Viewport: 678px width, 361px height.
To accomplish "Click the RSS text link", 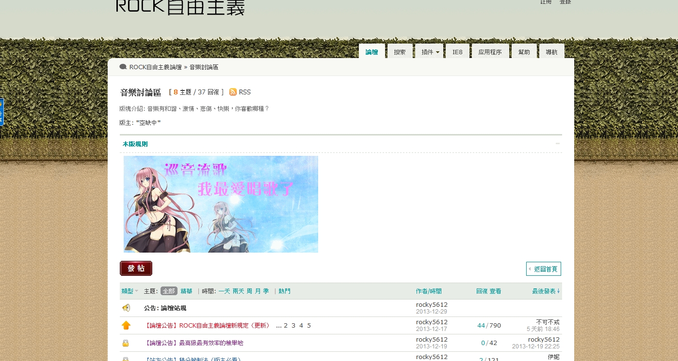I will tap(245, 92).
